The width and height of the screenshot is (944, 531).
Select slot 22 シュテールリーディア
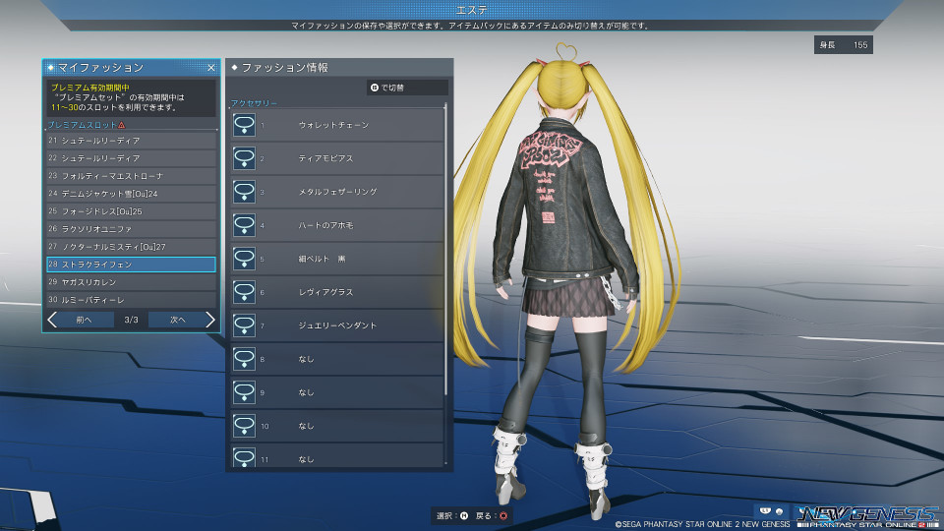point(131,157)
